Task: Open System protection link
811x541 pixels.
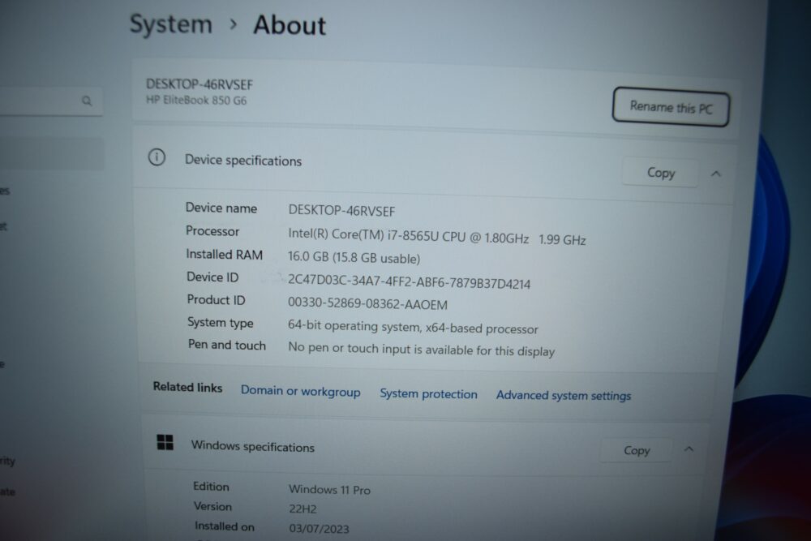Action: pos(428,393)
